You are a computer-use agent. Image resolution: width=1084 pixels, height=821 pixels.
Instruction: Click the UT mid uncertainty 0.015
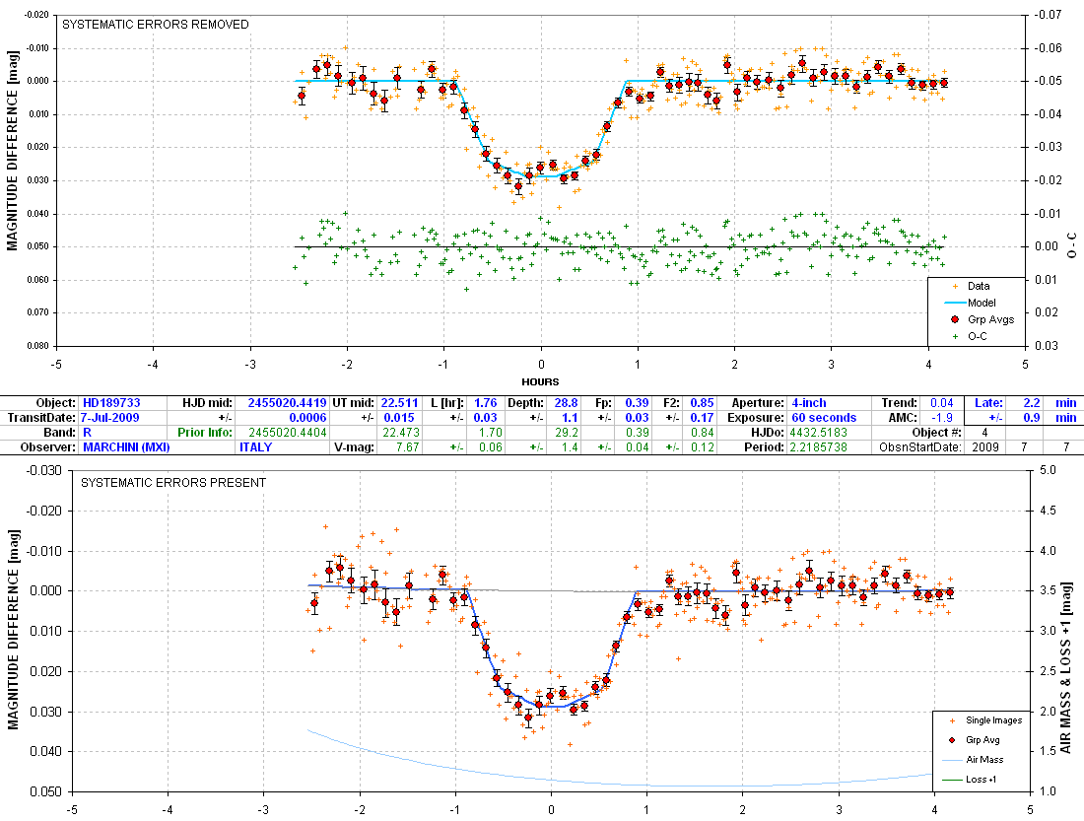click(x=399, y=418)
